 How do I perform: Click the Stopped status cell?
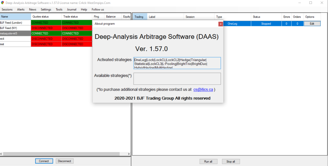pos(266,24)
